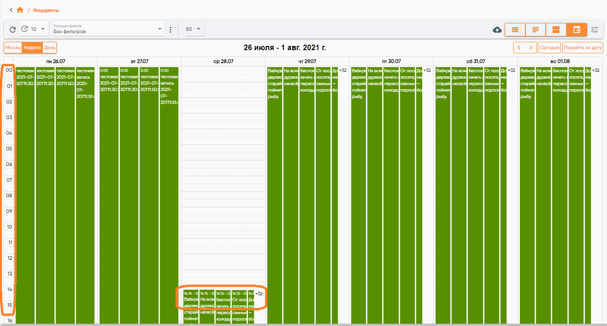Show the +32 more events on Thursday

click(343, 70)
